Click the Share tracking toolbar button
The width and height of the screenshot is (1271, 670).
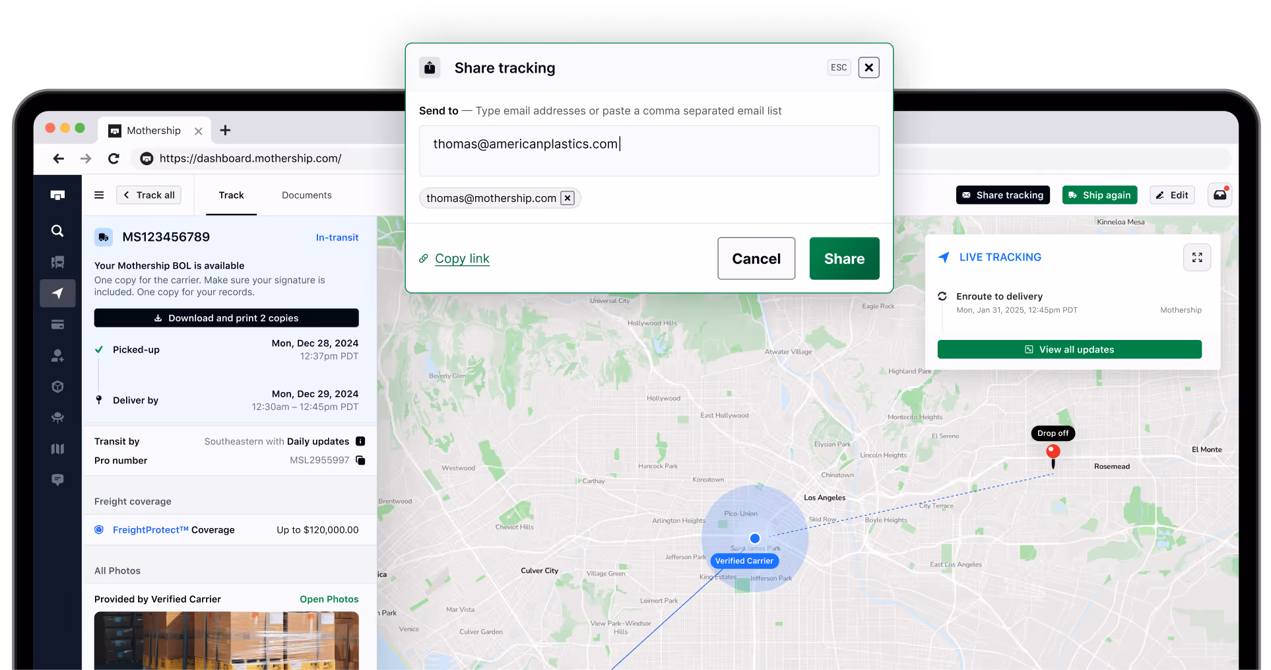(x=1002, y=195)
